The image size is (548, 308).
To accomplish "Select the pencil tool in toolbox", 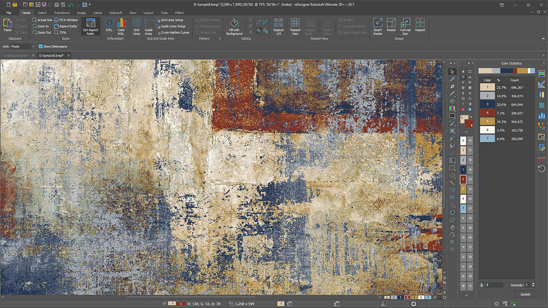I will click(x=452, y=94).
